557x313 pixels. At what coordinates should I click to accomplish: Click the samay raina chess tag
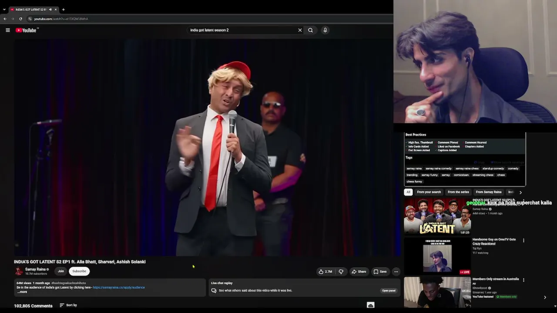point(467,169)
